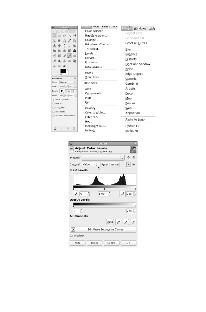Click the black point eyedropper in Input Levels
206x312 pixels.
(76, 194)
